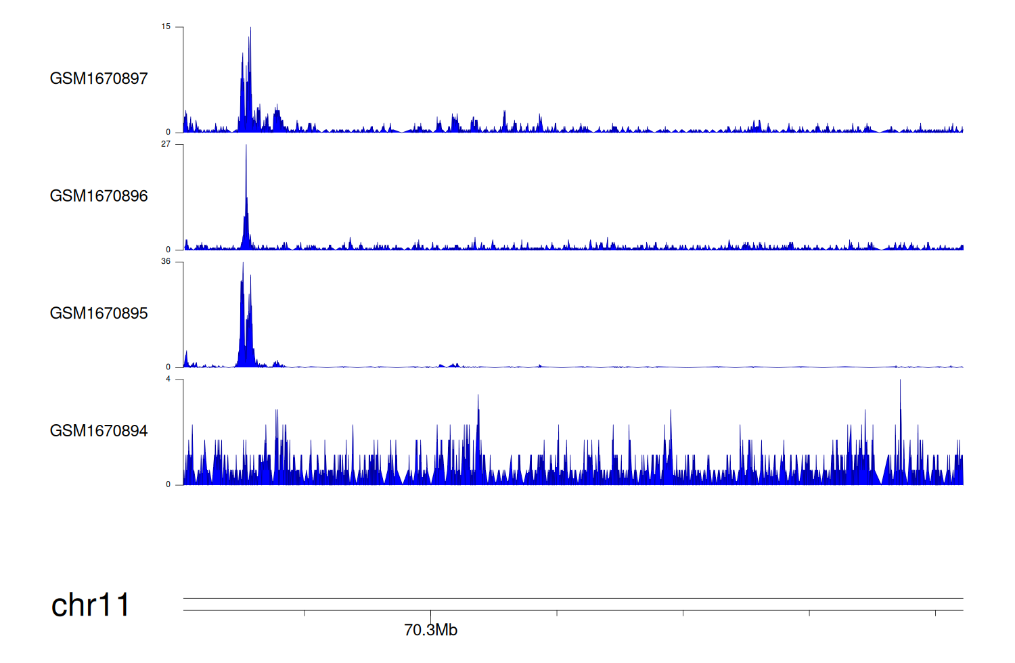Click the 70.3Mb position label
Screen dimensions: 1015x663
tap(430, 630)
